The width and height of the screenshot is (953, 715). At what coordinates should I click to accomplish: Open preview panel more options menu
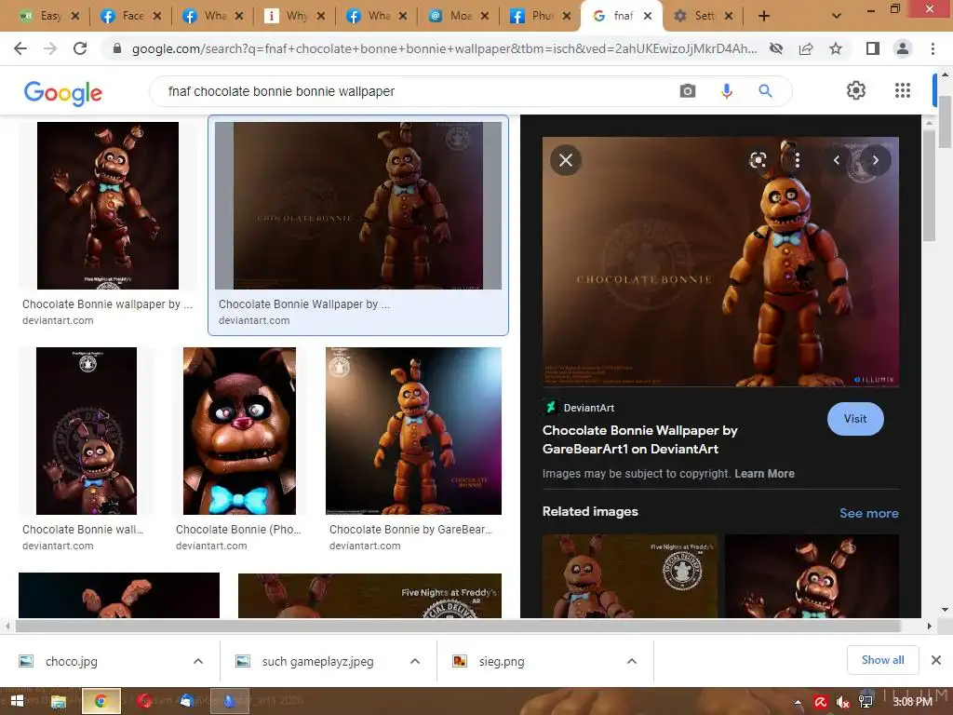[797, 160]
